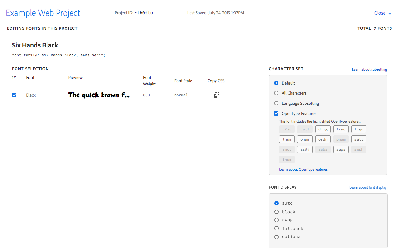Viewport: 400px width, 252px height.
Task: Click the ordn ordinals feature tag
Action: 323,139
